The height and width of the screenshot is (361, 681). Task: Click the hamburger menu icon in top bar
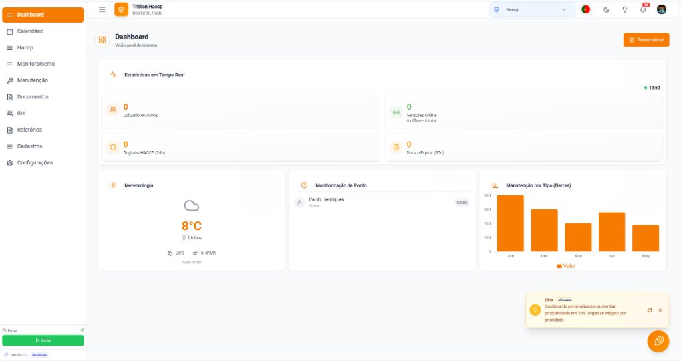click(x=102, y=9)
